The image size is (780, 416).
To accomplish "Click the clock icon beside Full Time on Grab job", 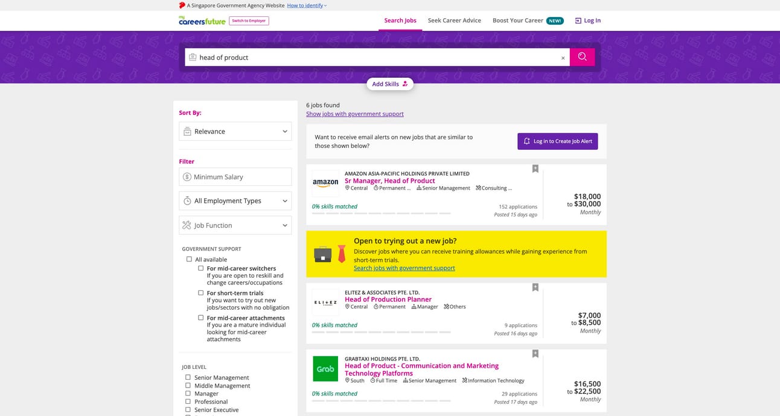I will pos(373,380).
